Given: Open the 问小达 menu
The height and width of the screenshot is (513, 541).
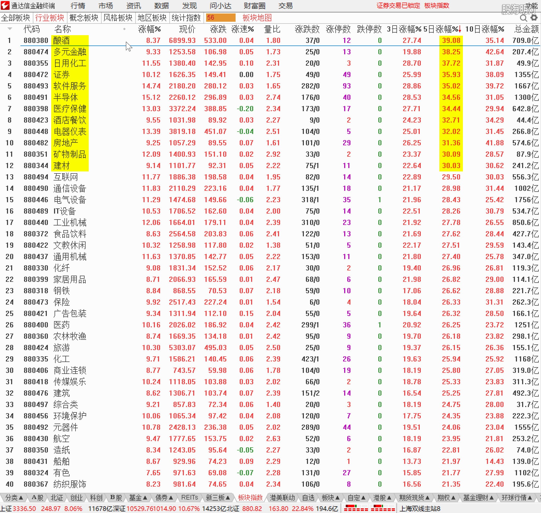Looking at the screenshot, I should coord(220,5).
